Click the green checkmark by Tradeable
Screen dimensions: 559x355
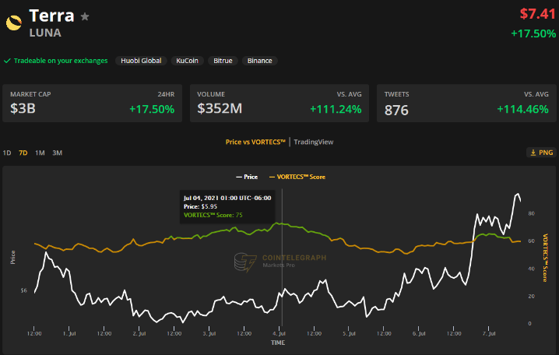7,61
